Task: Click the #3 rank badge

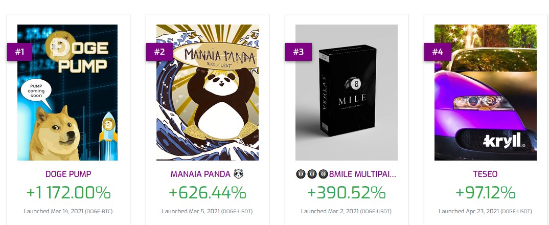Action: pyautogui.click(x=299, y=52)
